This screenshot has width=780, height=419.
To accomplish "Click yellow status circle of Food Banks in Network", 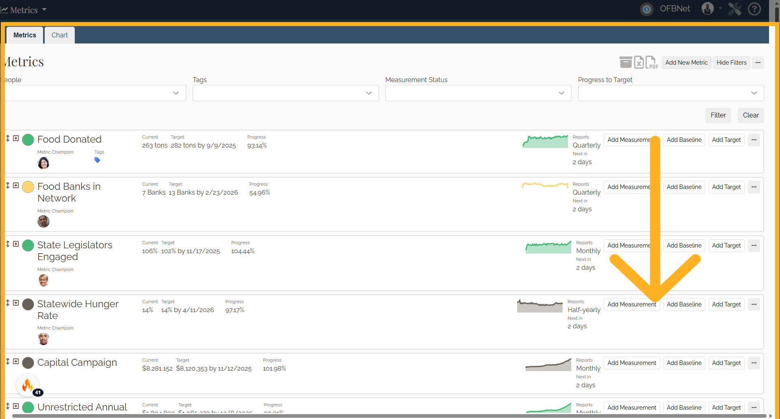I will pyautogui.click(x=28, y=187).
